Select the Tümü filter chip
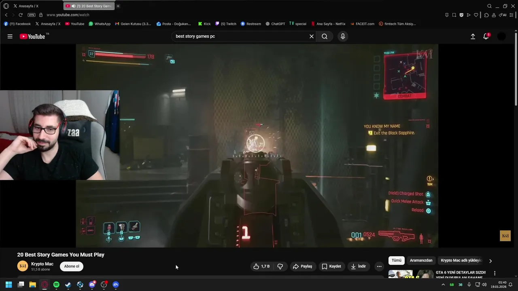The width and height of the screenshot is (518, 291). click(397, 261)
